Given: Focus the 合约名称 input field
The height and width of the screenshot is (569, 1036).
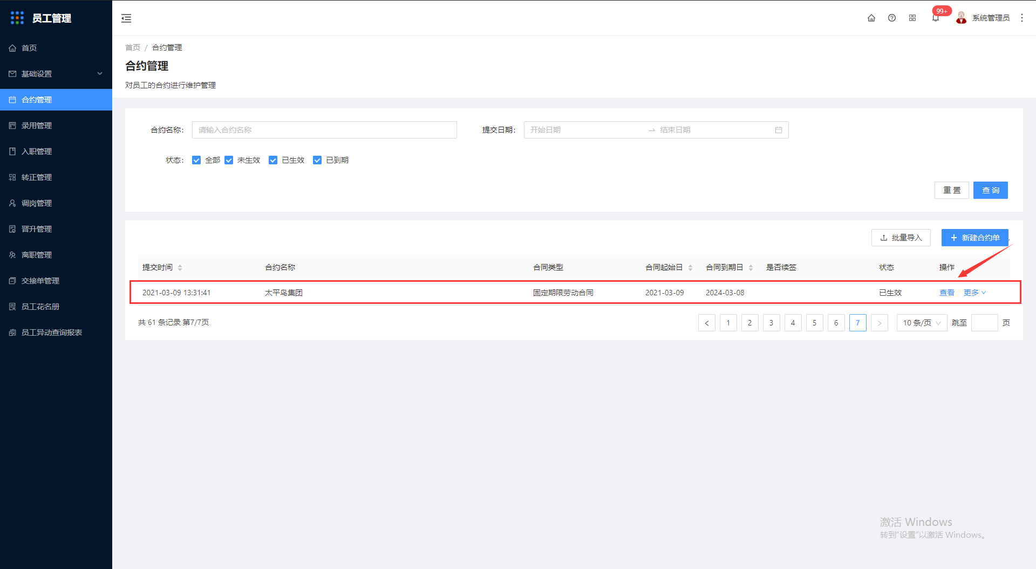Looking at the screenshot, I should click(x=324, y=130).
